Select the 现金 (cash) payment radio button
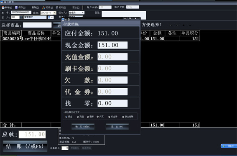 coord(66,117)
